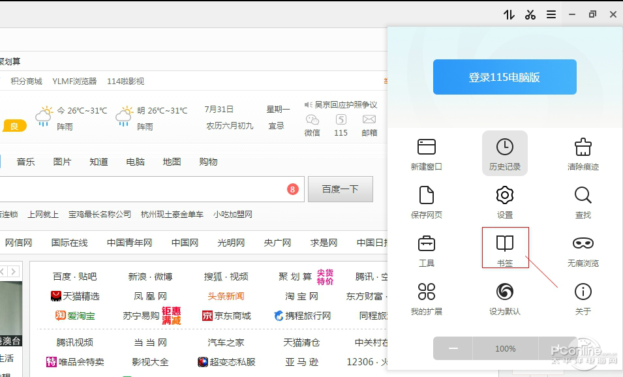Open the 搜狐 · 视频 link

click(226, 277)
